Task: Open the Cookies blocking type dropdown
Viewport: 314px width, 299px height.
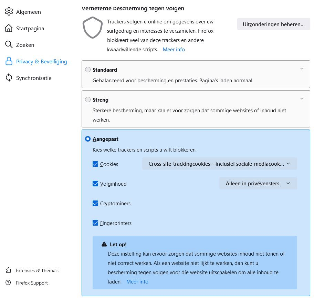Action: pos(219,164)
